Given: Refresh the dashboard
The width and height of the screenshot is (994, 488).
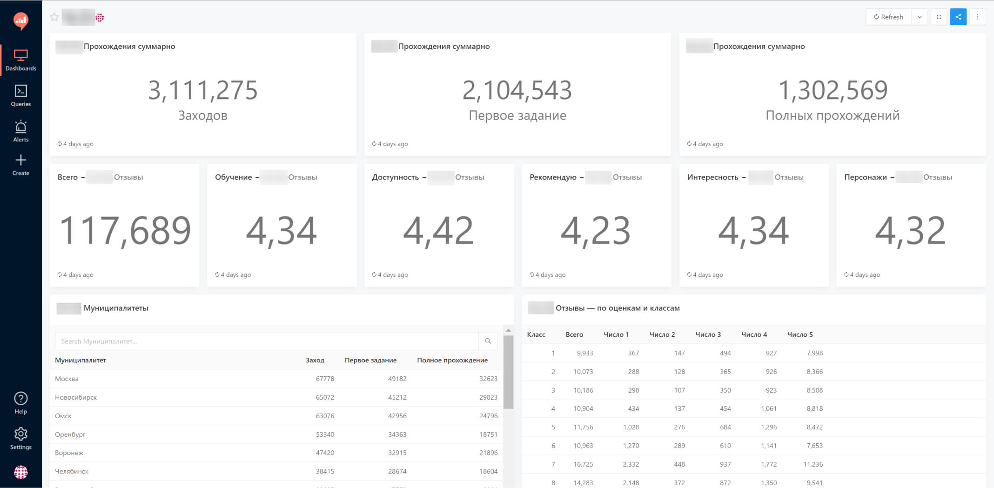Looking at the screenshot, I should 888,17.
